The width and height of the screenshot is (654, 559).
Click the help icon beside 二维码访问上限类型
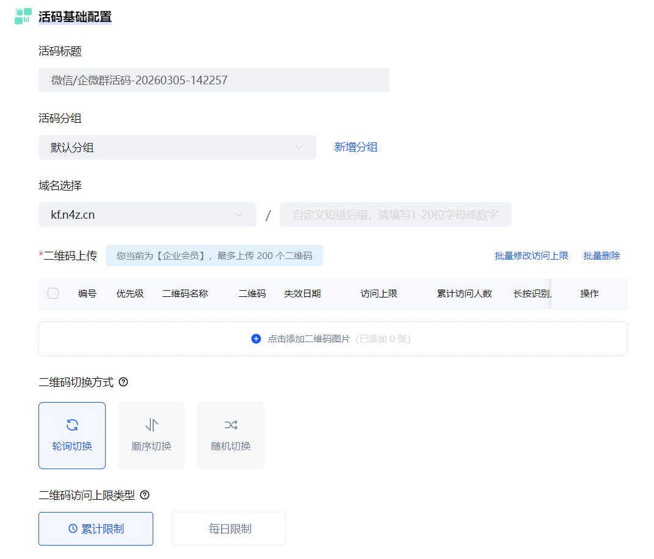pyautogui.click(x=145, y=495)
